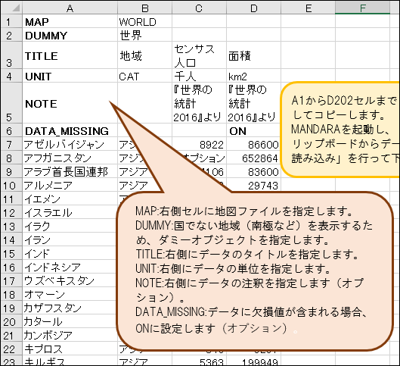This screenshot has height=366, width=400.
Task: Select row 15 header
Action: point(12,254)
